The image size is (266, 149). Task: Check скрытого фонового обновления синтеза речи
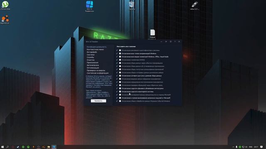(x=120, y=88)
